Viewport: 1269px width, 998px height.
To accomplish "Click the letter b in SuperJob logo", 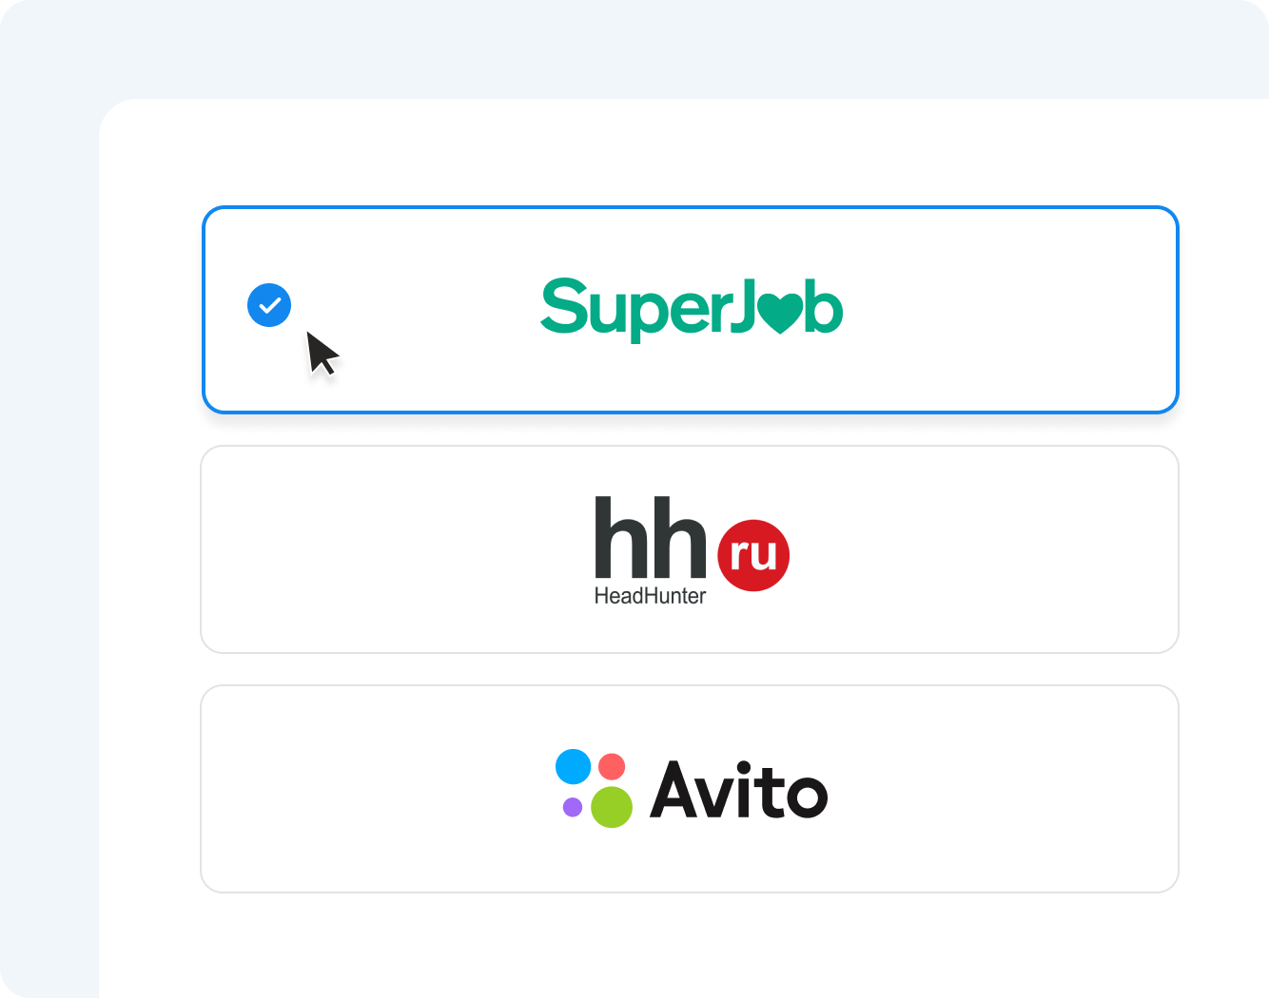I will [x=824, y=306].
